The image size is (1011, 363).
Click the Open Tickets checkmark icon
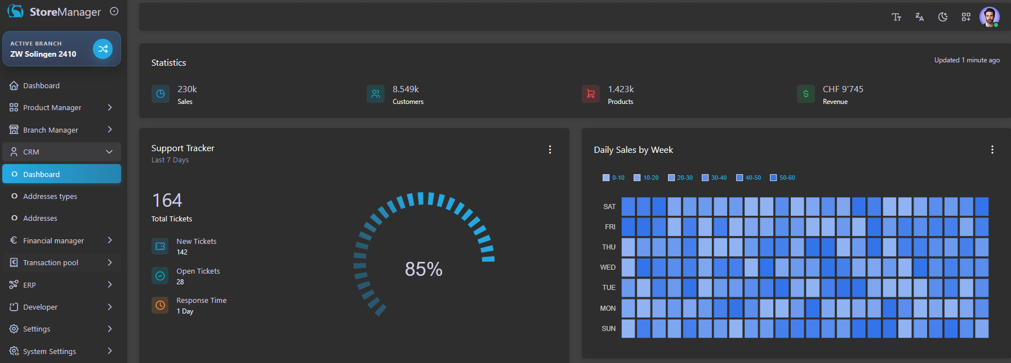160,276
